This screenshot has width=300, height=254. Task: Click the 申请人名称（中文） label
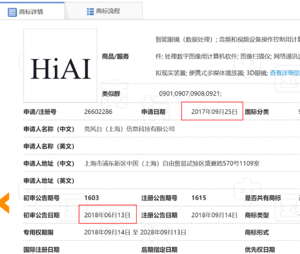point(49,129)
